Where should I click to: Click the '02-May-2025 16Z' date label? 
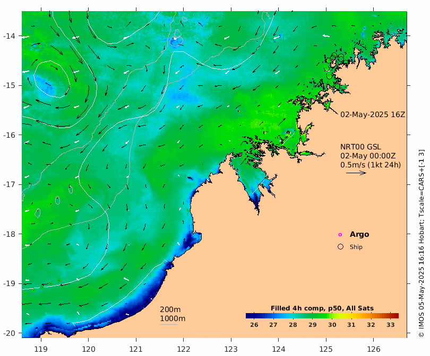pos(373,114)
